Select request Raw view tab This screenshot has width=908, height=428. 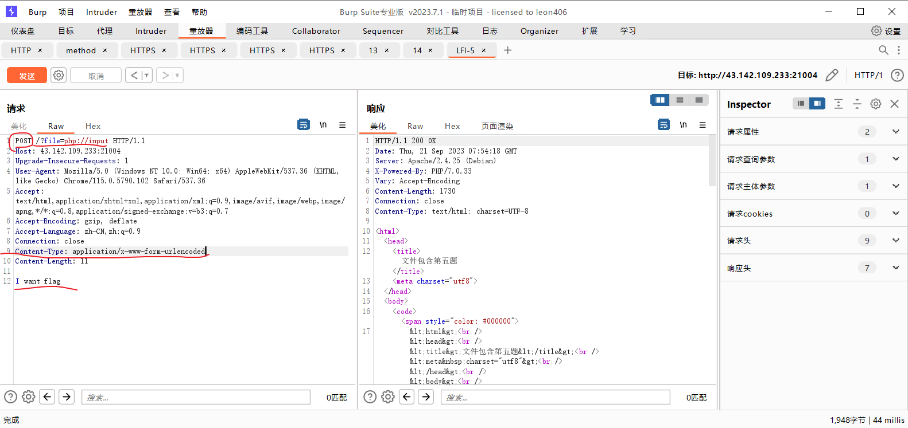(56, 126)
